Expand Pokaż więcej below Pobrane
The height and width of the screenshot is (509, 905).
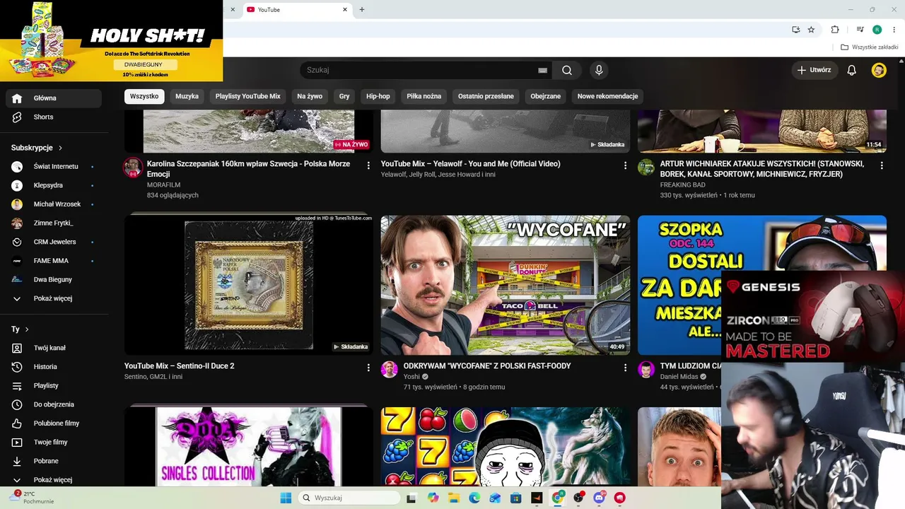[54, 479]
